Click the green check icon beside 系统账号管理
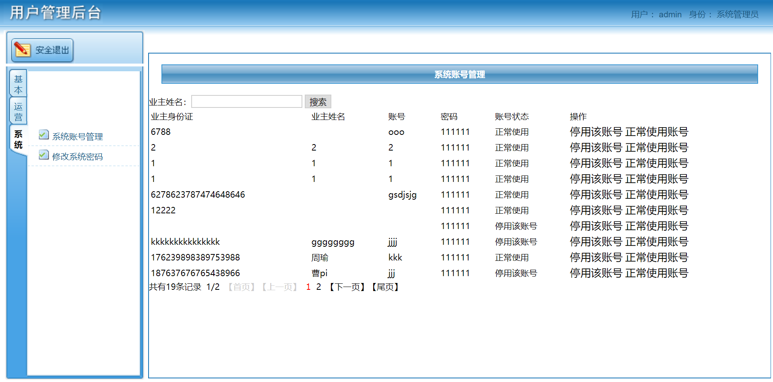This screenshot has height=382, width=773. coord(43,134)
